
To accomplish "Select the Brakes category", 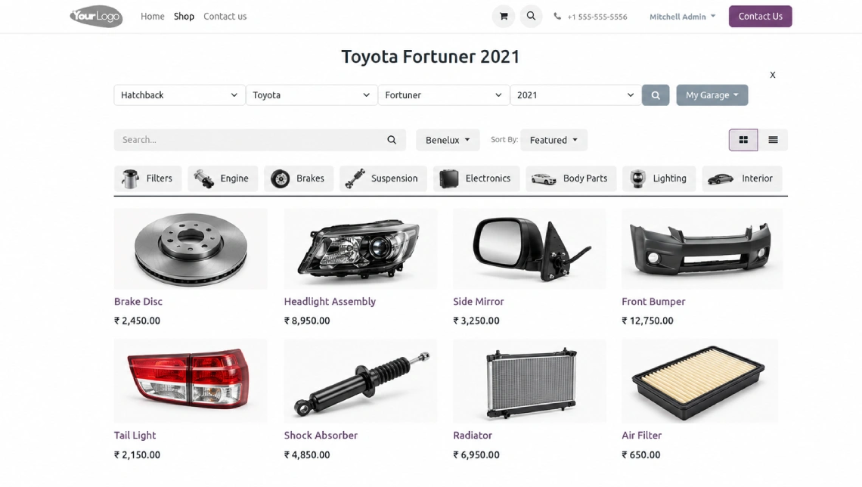I will click(x=299, y=178).
